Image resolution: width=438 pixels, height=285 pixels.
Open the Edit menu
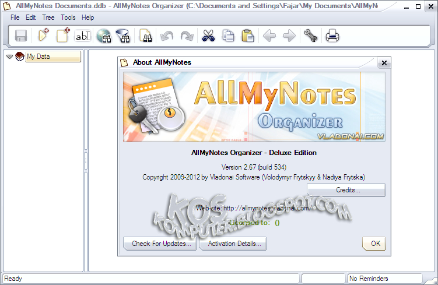tap(30, 17)
